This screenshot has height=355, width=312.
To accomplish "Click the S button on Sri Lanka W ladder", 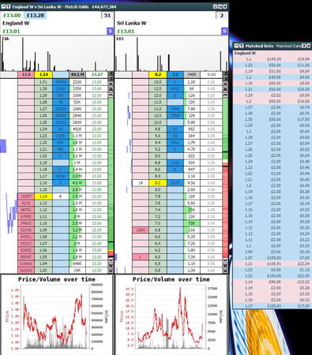I will click(224, 31).
